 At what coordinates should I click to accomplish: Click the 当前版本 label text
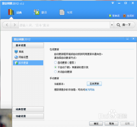point(59,84)
